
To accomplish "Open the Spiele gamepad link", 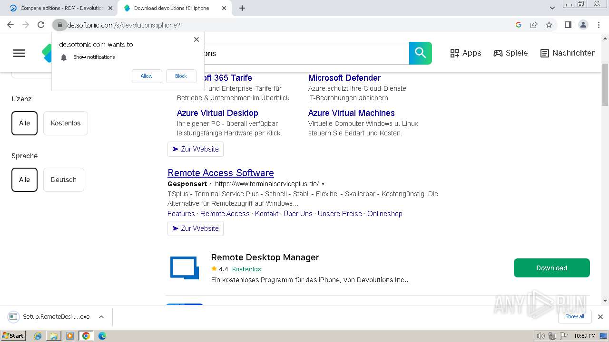I will [511, 53].
